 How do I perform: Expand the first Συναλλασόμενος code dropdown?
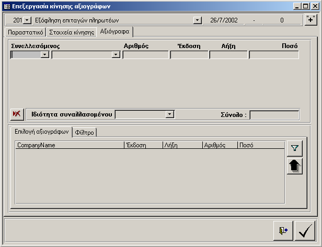click(x=45, y=55)
